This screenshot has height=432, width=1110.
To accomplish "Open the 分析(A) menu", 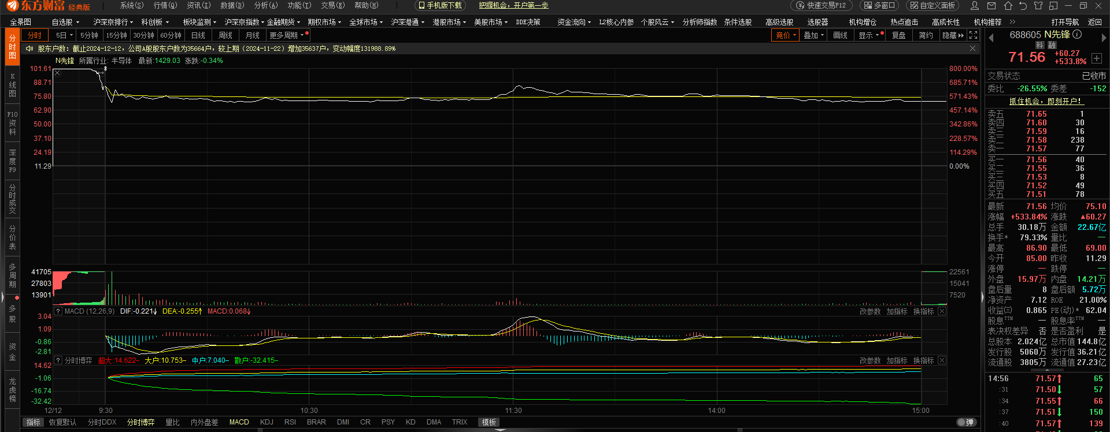I will (266, 5).
